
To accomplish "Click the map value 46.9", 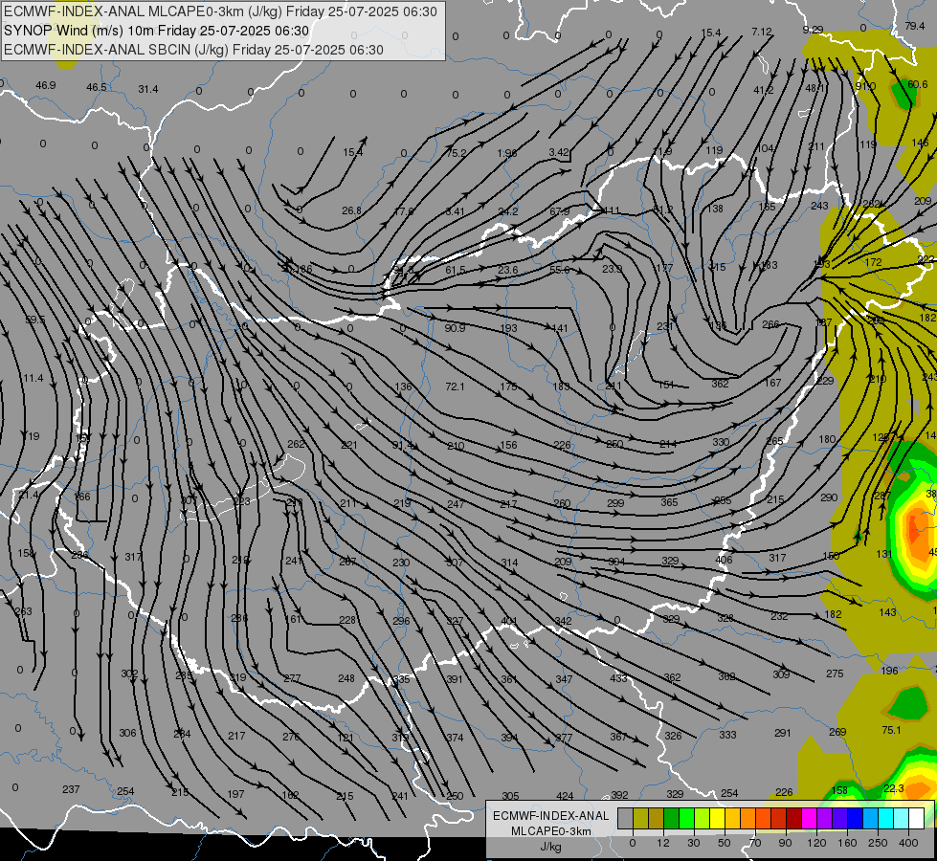I will point(45,85).
